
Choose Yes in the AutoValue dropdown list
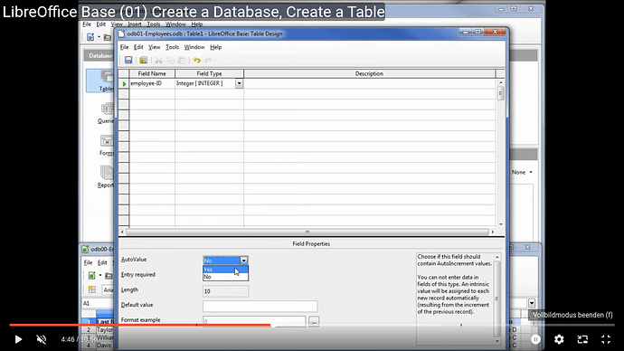pos(226,270)
